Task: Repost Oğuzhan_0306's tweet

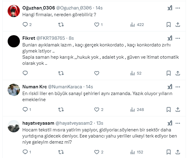Action: 61,25
